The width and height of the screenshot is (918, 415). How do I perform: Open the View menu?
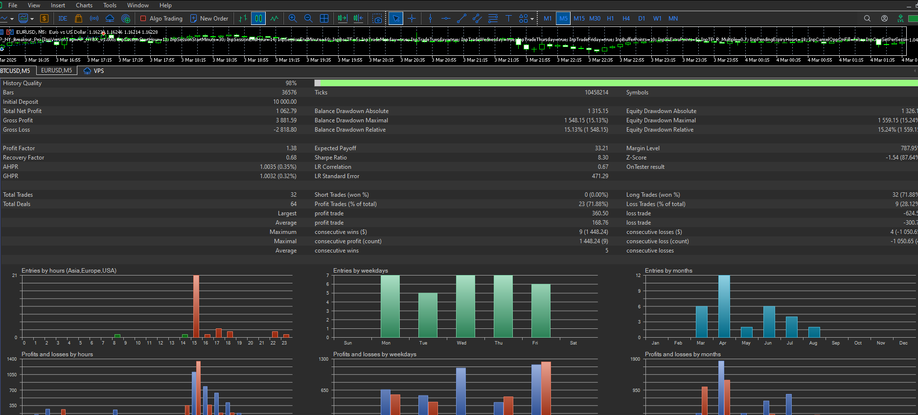pyautogui.click(x=34, y=5)
